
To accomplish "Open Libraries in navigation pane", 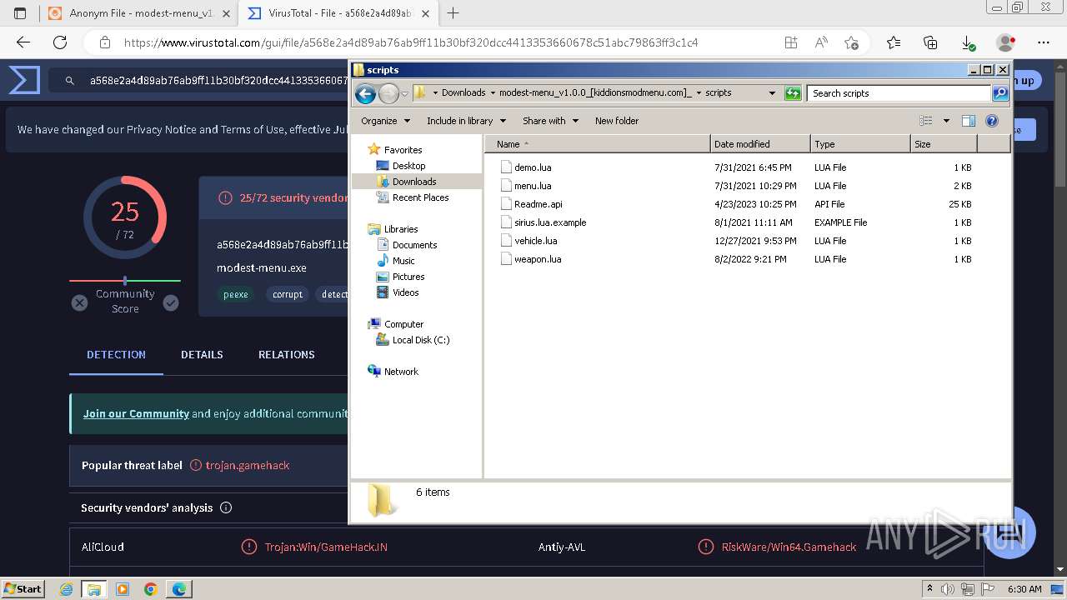I will coord(401,229).
